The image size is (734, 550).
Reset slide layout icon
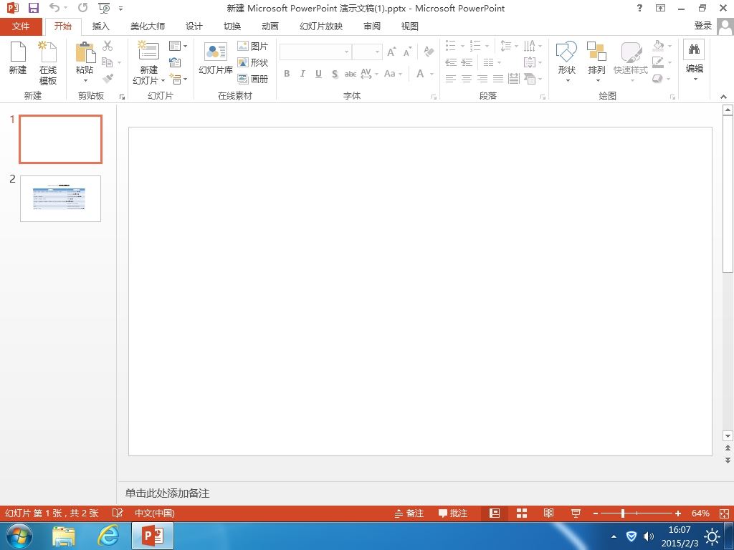click(x=175, y=62)
